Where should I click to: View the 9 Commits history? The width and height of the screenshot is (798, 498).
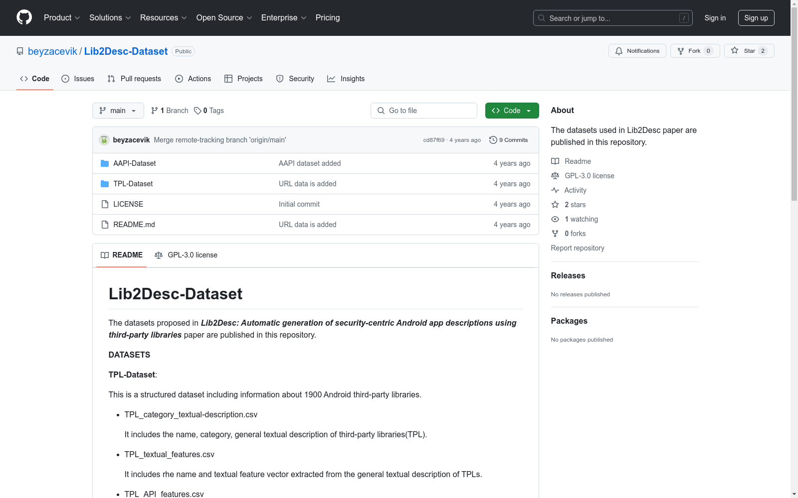[x=509, y=140]
